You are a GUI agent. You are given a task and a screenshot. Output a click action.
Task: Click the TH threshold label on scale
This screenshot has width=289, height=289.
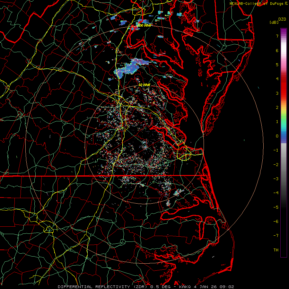point(276,250)
